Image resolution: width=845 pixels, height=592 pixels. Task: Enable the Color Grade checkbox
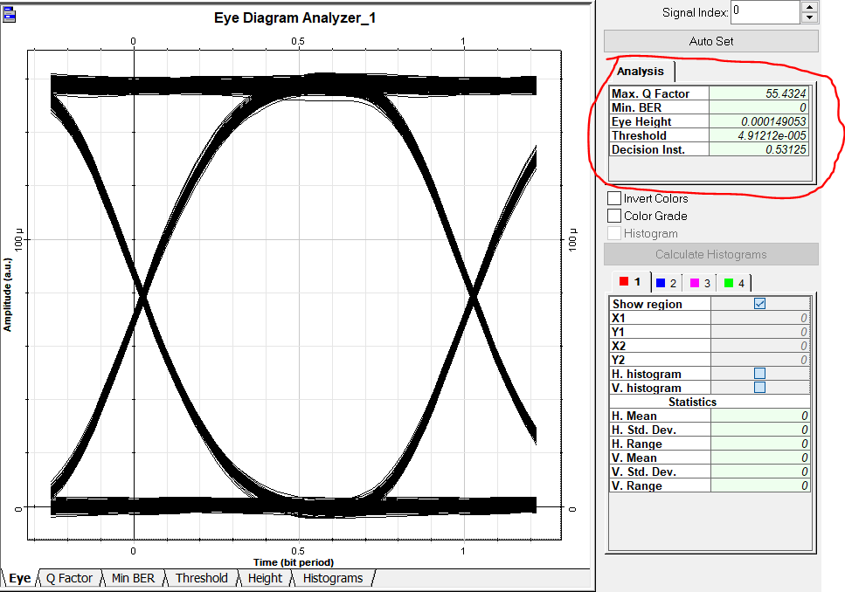[x=613, y=216]
